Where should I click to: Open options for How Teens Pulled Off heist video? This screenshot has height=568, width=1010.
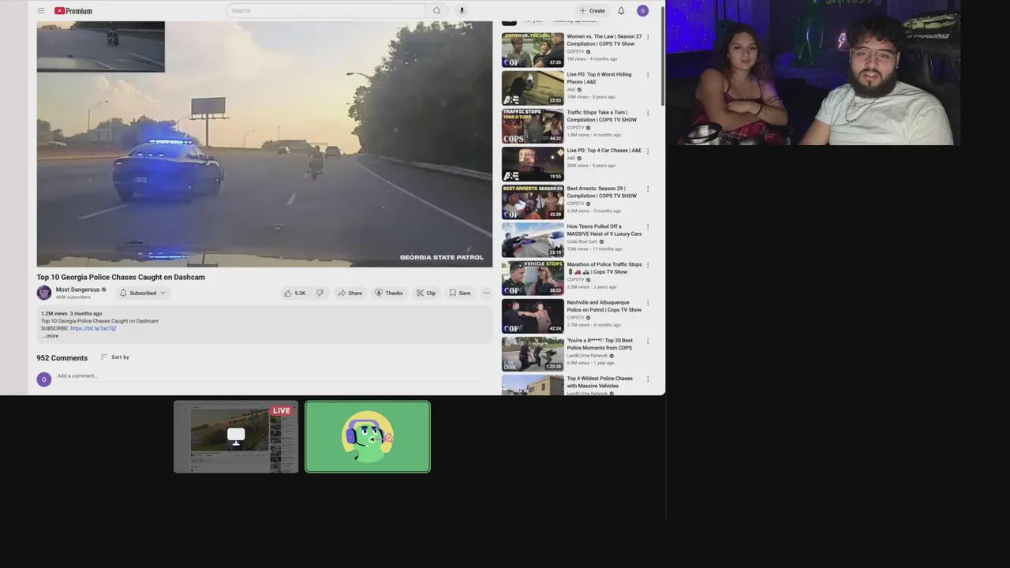pyautogui.click(x=648, y=227)
